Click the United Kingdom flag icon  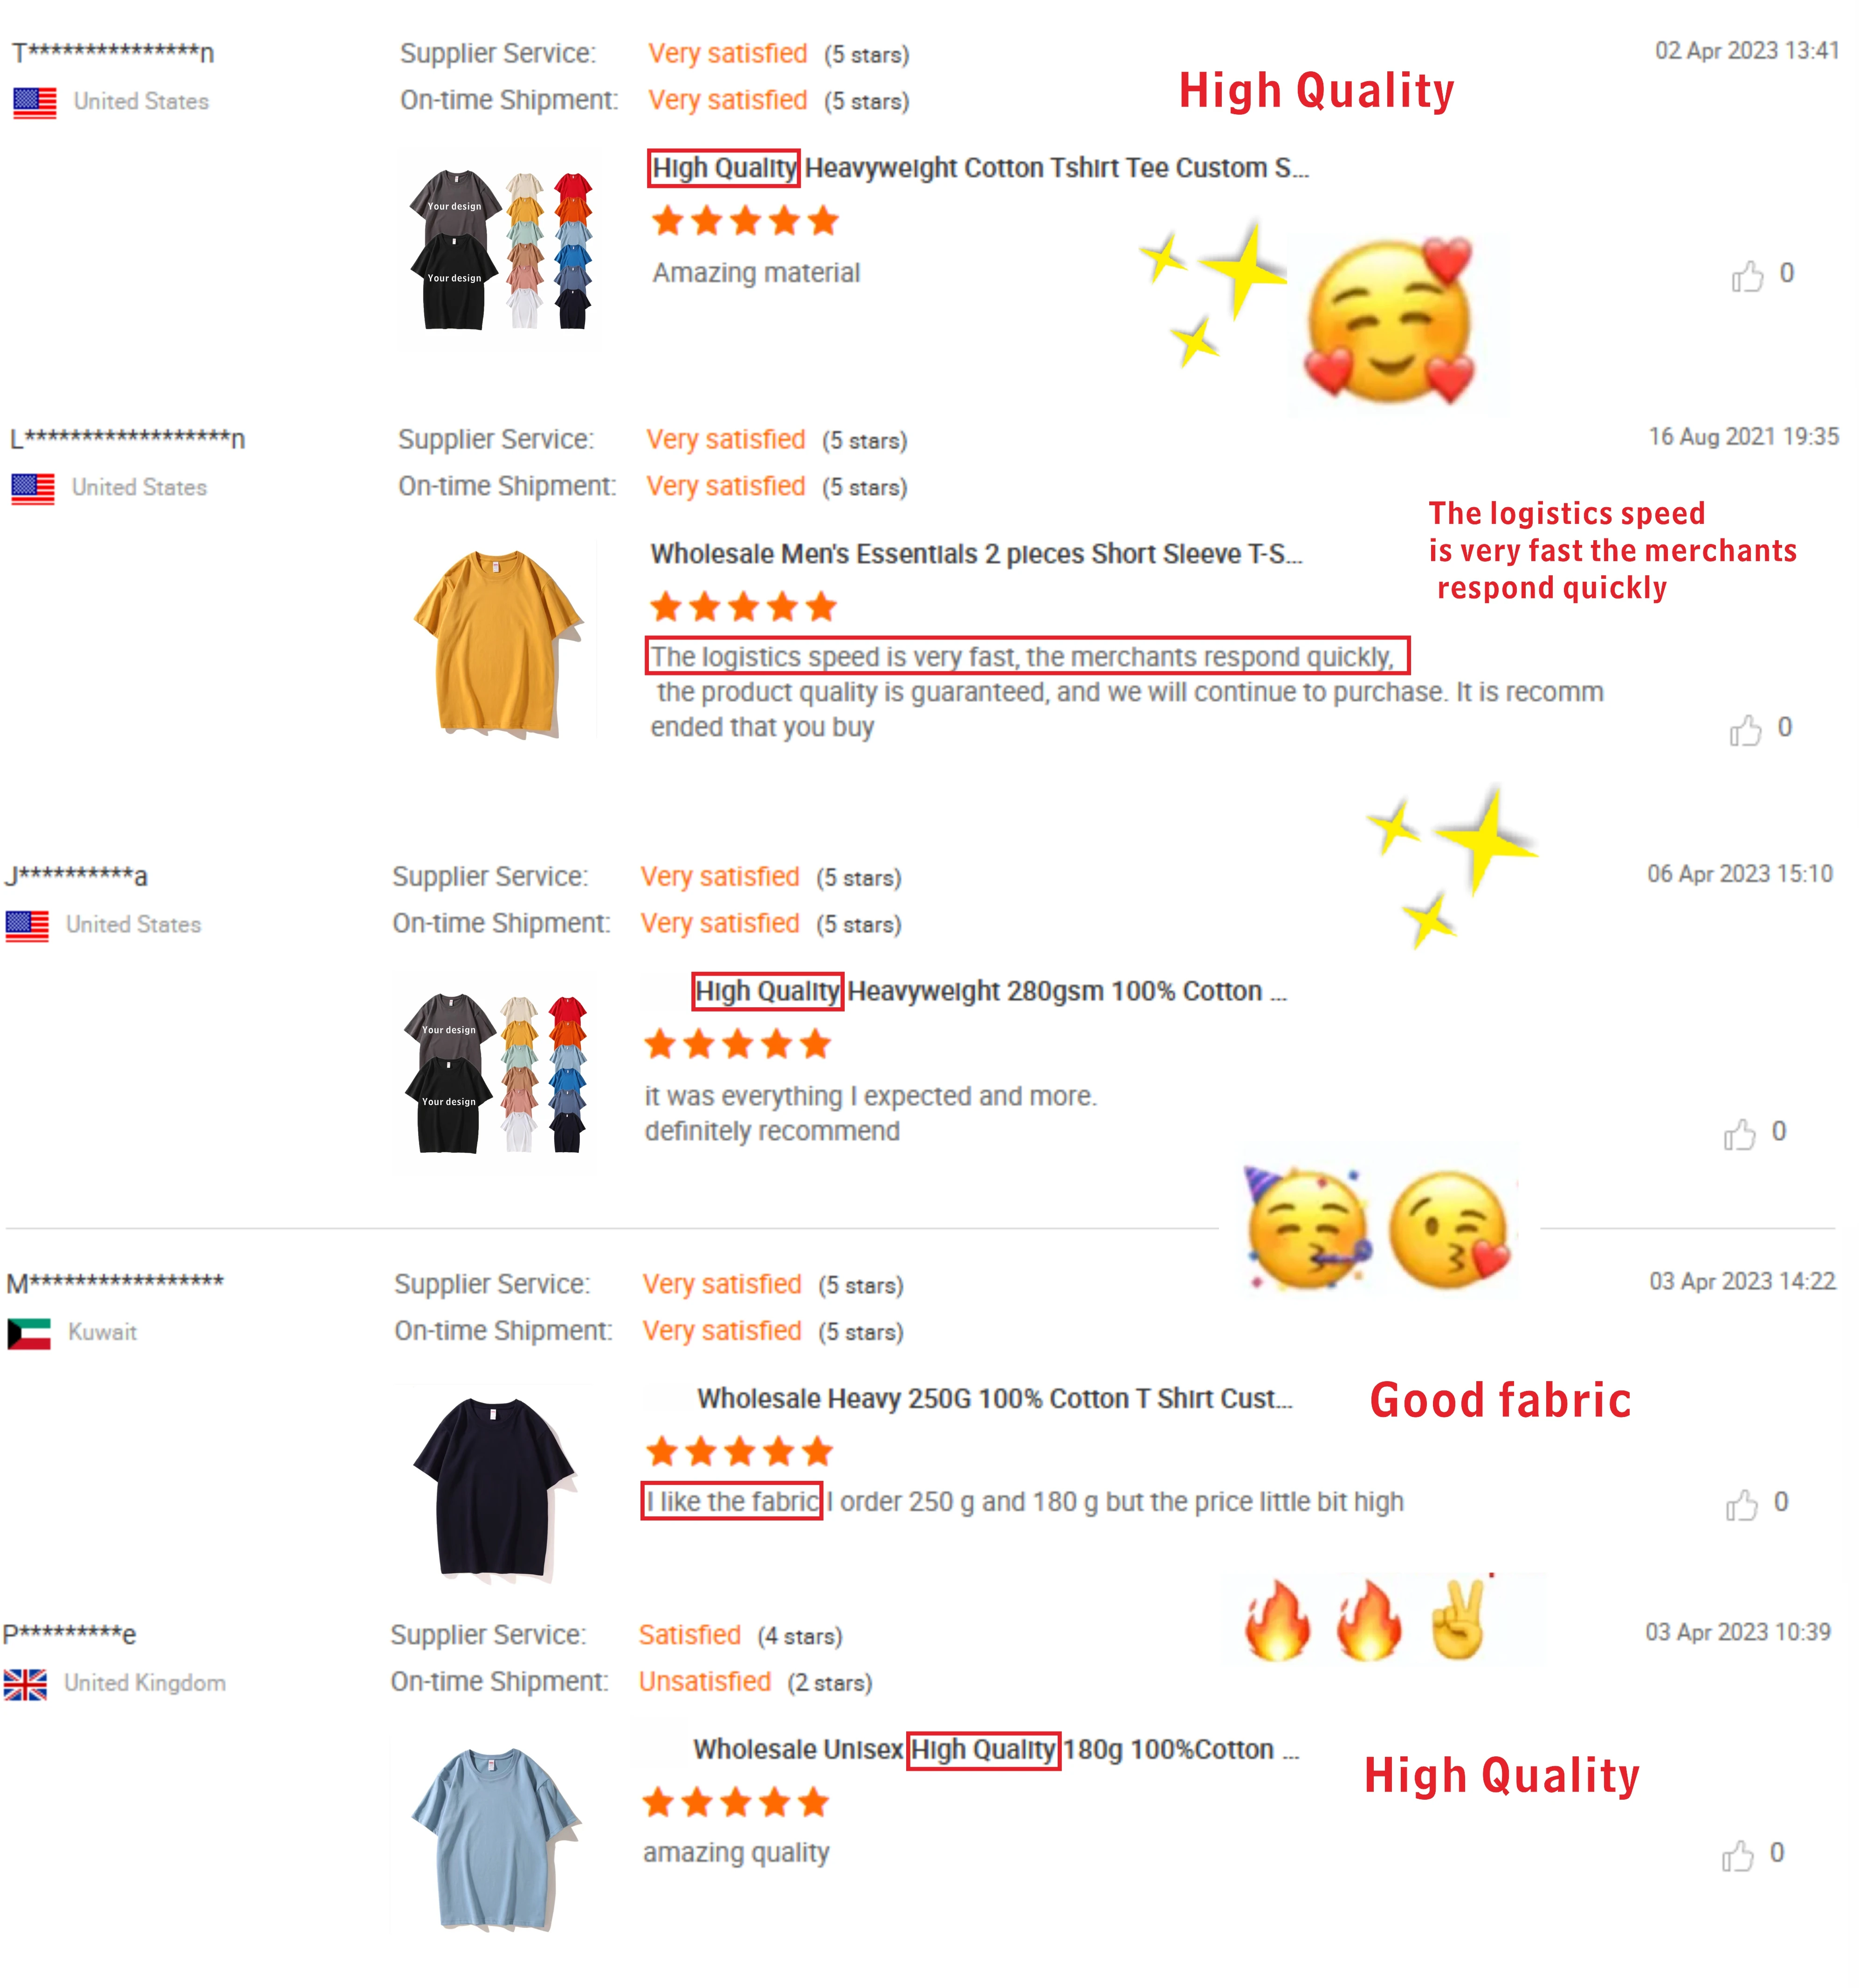[25, 1684]
